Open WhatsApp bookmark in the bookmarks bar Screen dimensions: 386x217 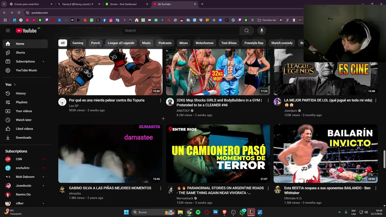[x=92, y=20]
